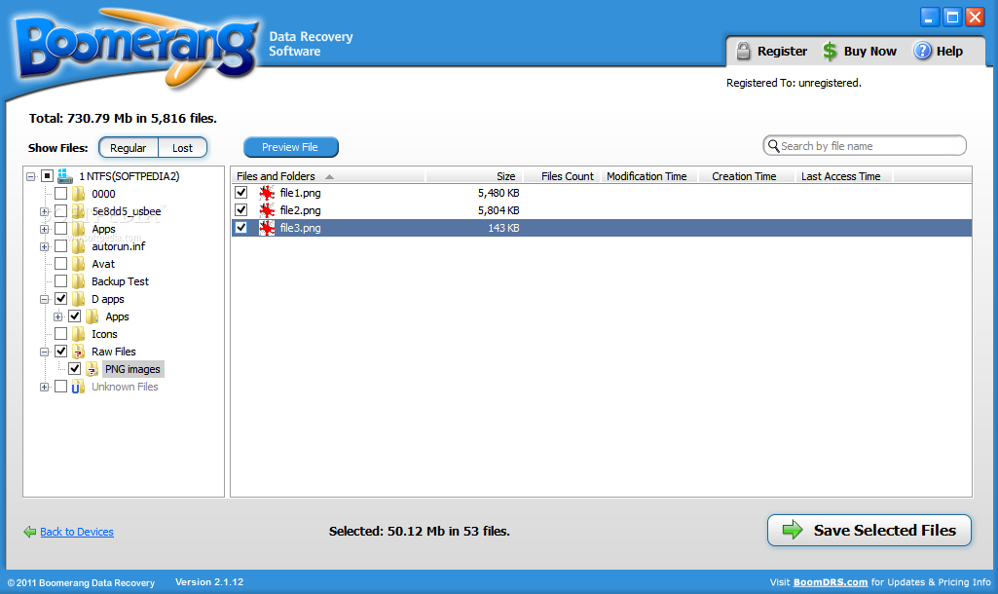Check the Backup Test checkbox
The image size is (998, 594).
coord(61,280)
